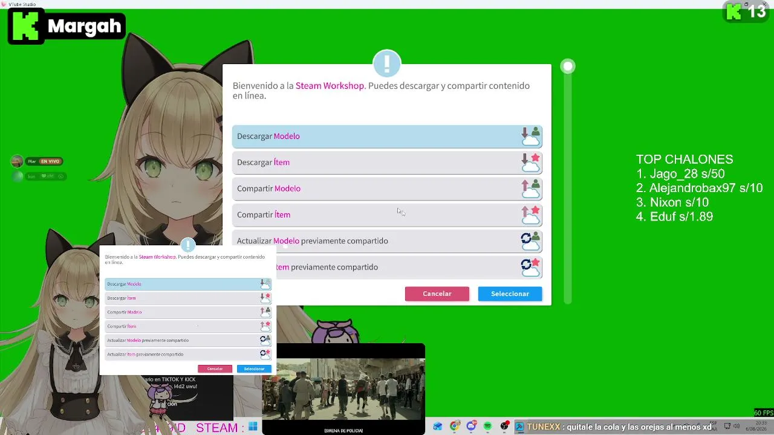Click the VTube Studio icon in the title bar
The height and width of the screenshot is (435, 774).
tap(4, 4)
